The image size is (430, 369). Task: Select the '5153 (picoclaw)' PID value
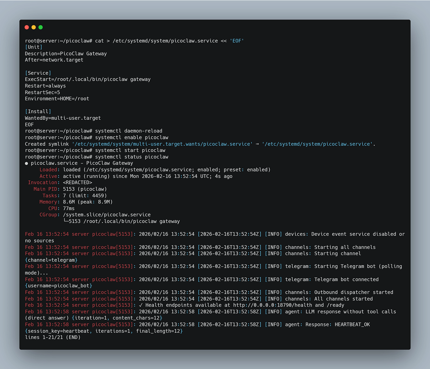(85, 189)
